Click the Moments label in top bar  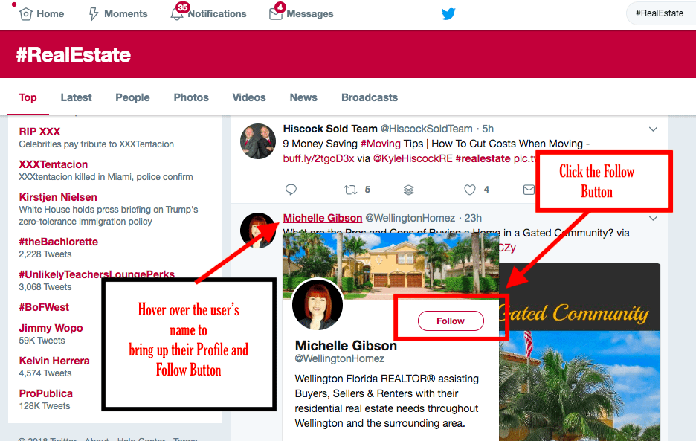tap(126, 14)
